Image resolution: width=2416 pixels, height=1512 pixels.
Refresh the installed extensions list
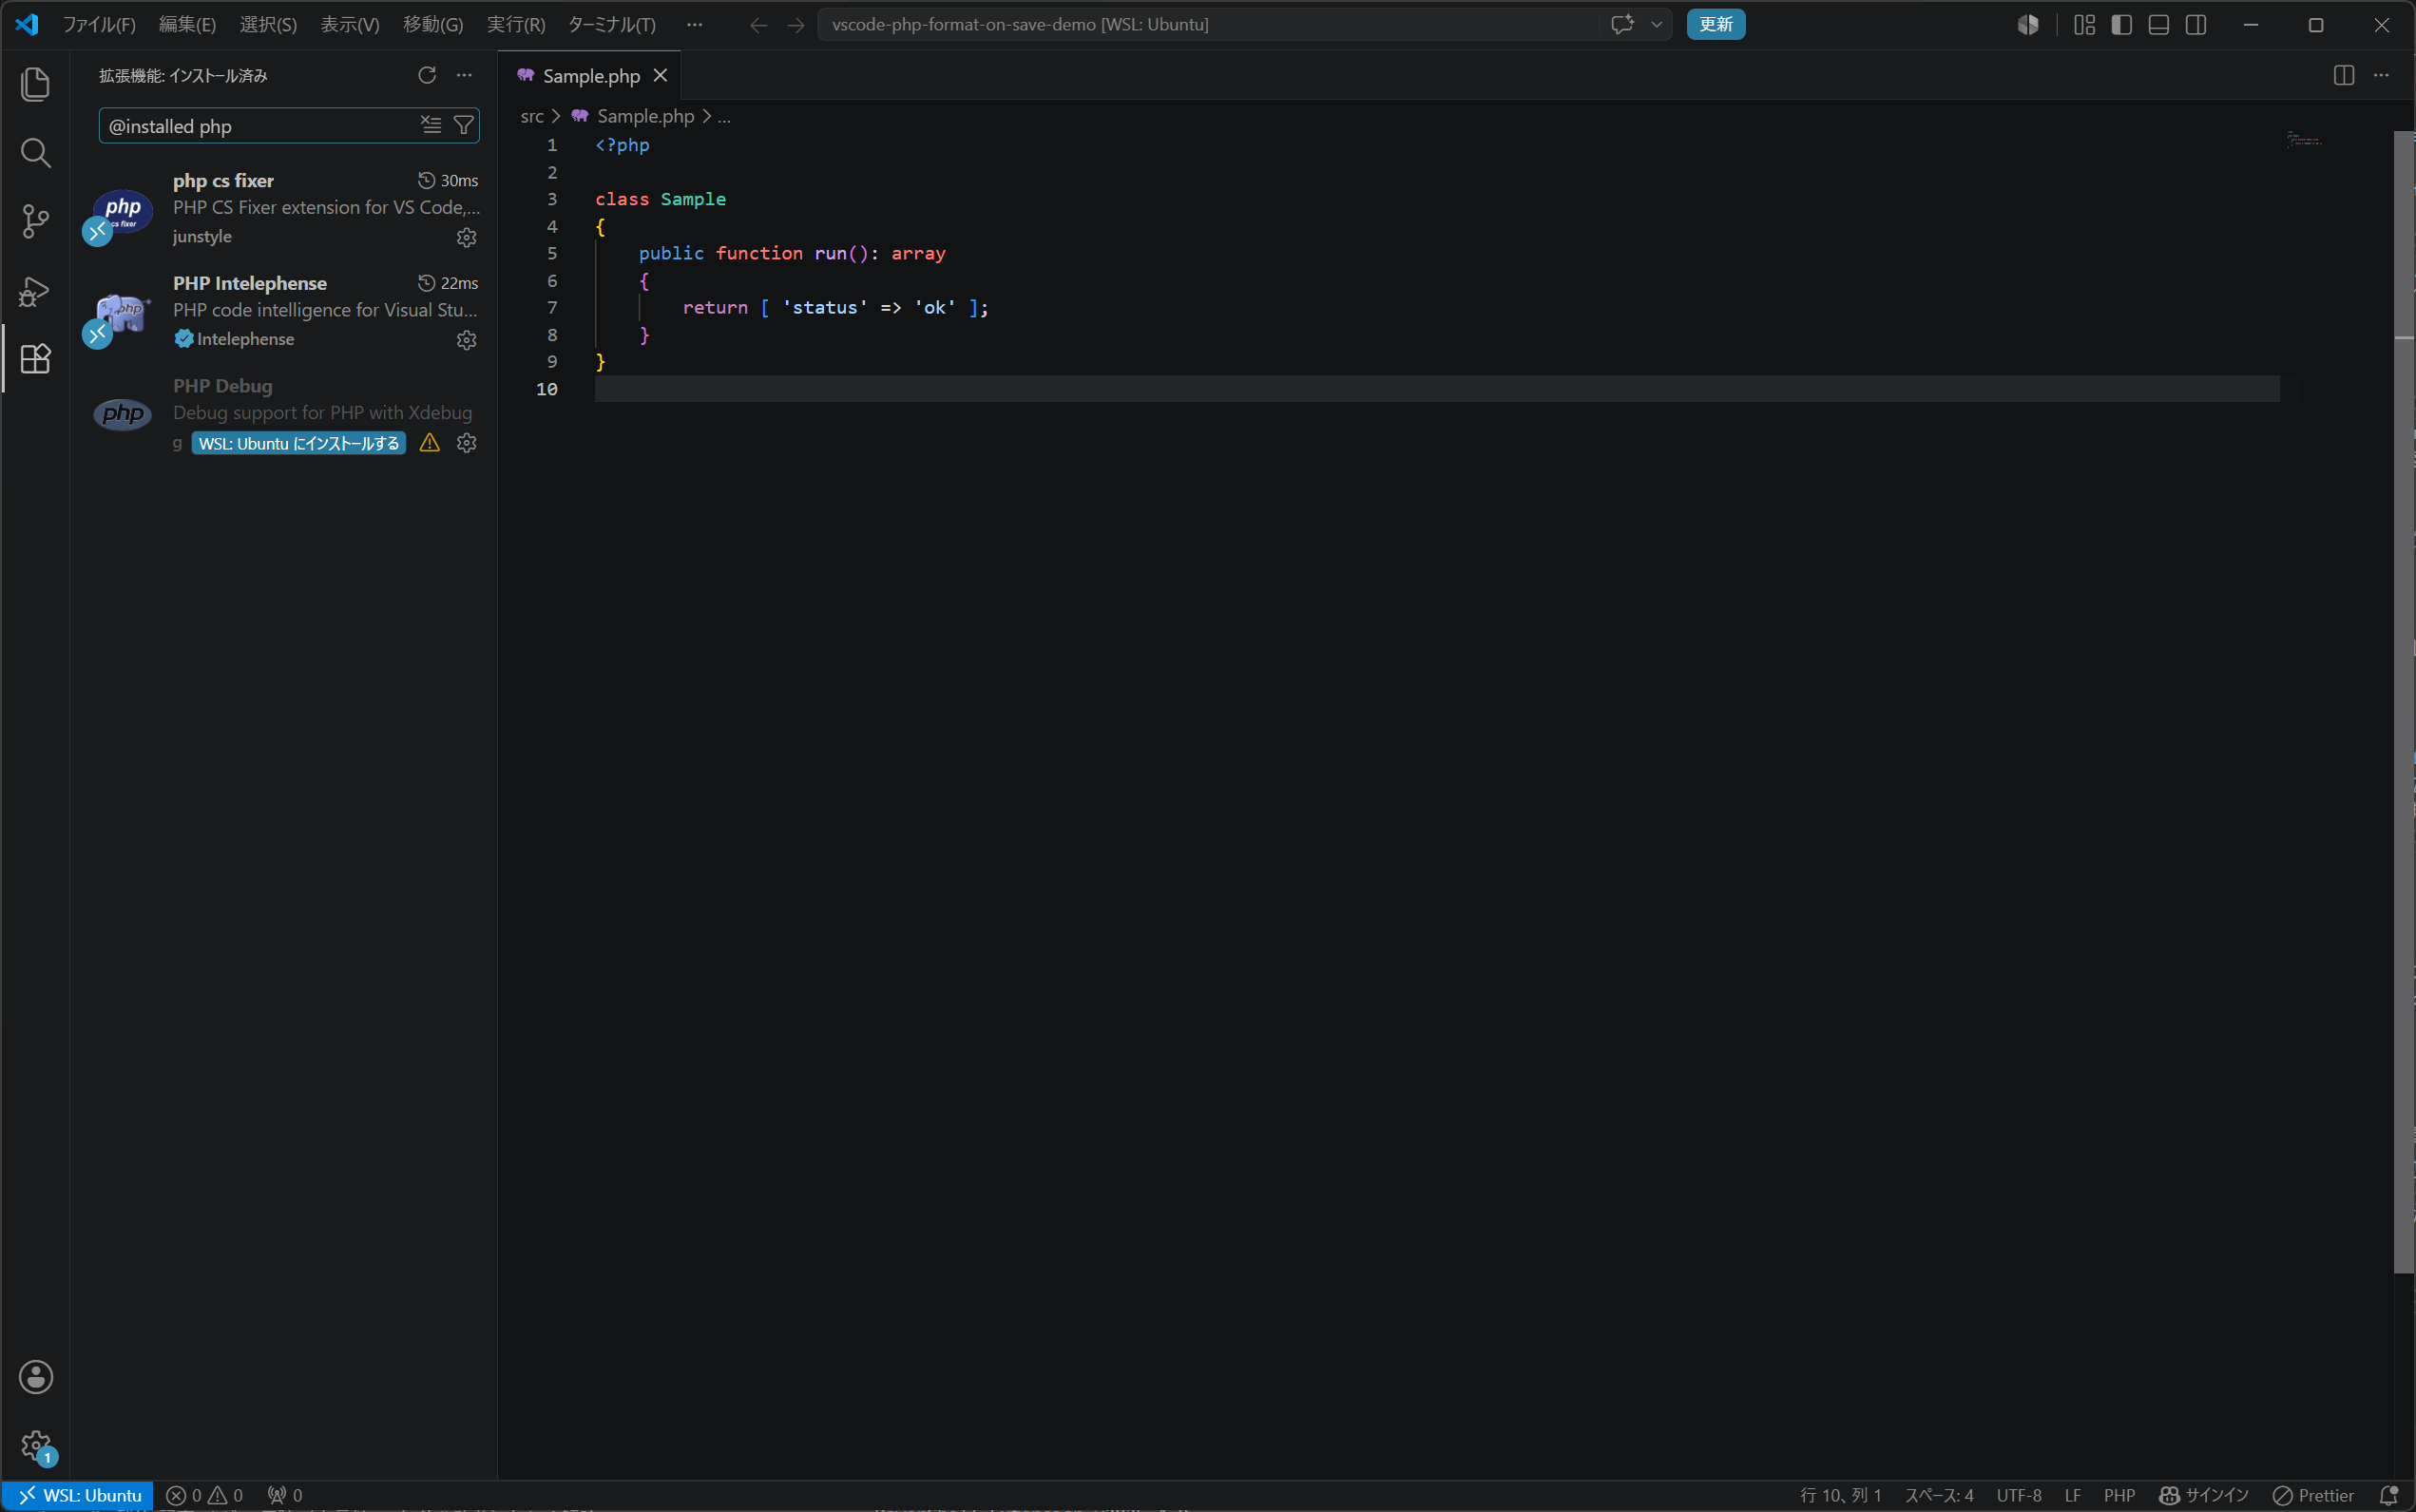[427, 75]
